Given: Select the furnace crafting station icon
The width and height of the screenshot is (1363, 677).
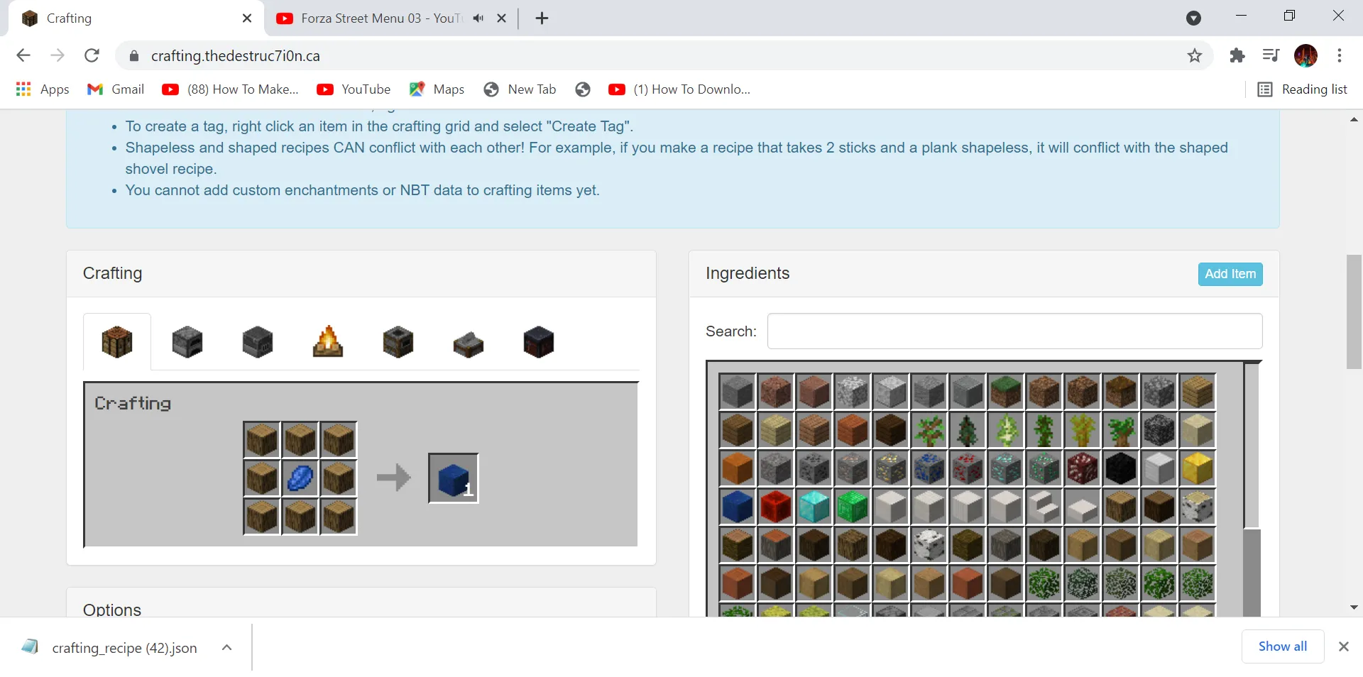Looking at the screenshot, I should click(x=187, y=341).
